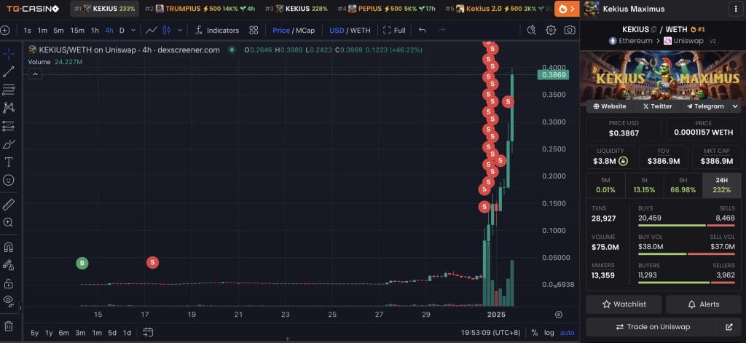This screenshot has width=746, height=343.
Task: Open the Alerts button
Action: coord(704,304)
